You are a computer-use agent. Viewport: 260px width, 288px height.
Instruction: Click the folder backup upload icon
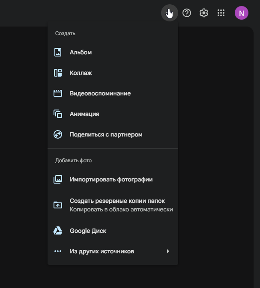coord(58,205)
